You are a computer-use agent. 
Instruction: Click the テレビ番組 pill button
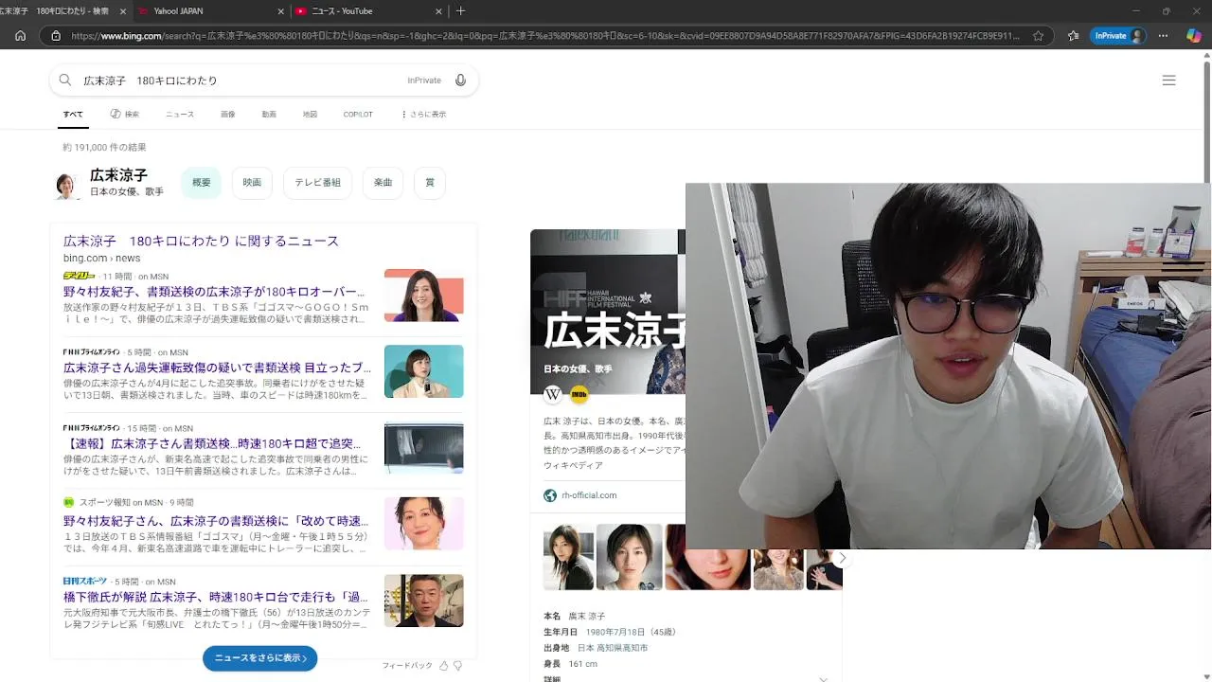tap(317, 183)
